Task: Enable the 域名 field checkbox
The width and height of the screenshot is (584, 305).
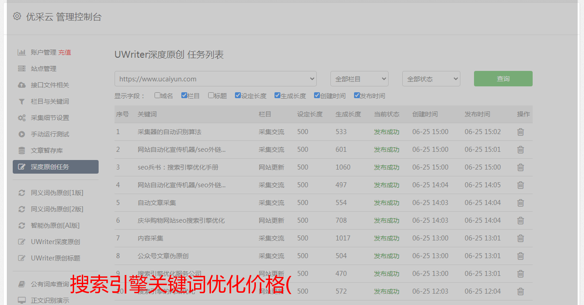Action: pyautogui.click(x=157, y=95)
